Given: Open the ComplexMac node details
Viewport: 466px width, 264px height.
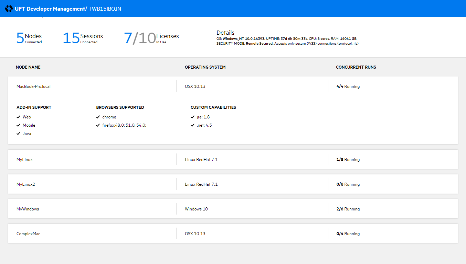Looking at the screenshot, I should pyautogui.click(x=28, y=234).
